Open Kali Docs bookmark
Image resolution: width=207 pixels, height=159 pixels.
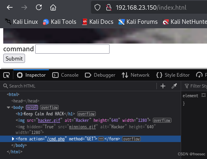click(98, 22)
